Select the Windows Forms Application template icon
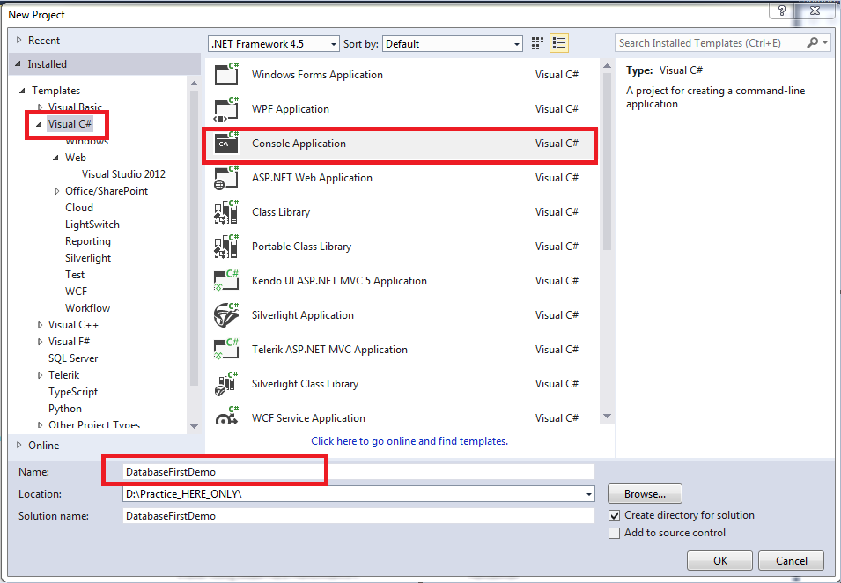This screenshot has width=841, height=583. tap(225, 74)
